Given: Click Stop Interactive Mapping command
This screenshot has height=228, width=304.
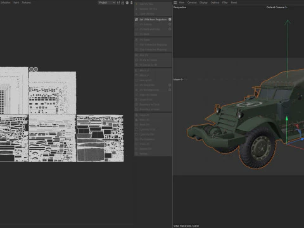Looking at the screenshot, I should 153,49.
